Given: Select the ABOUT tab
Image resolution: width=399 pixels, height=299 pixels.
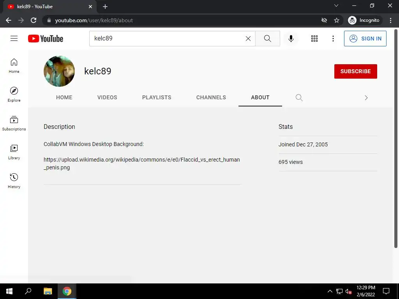Looking at the screenshot, I should tap(260, 97).
